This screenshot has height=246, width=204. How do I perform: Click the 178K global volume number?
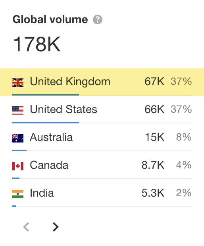click(x=37, y=44)
